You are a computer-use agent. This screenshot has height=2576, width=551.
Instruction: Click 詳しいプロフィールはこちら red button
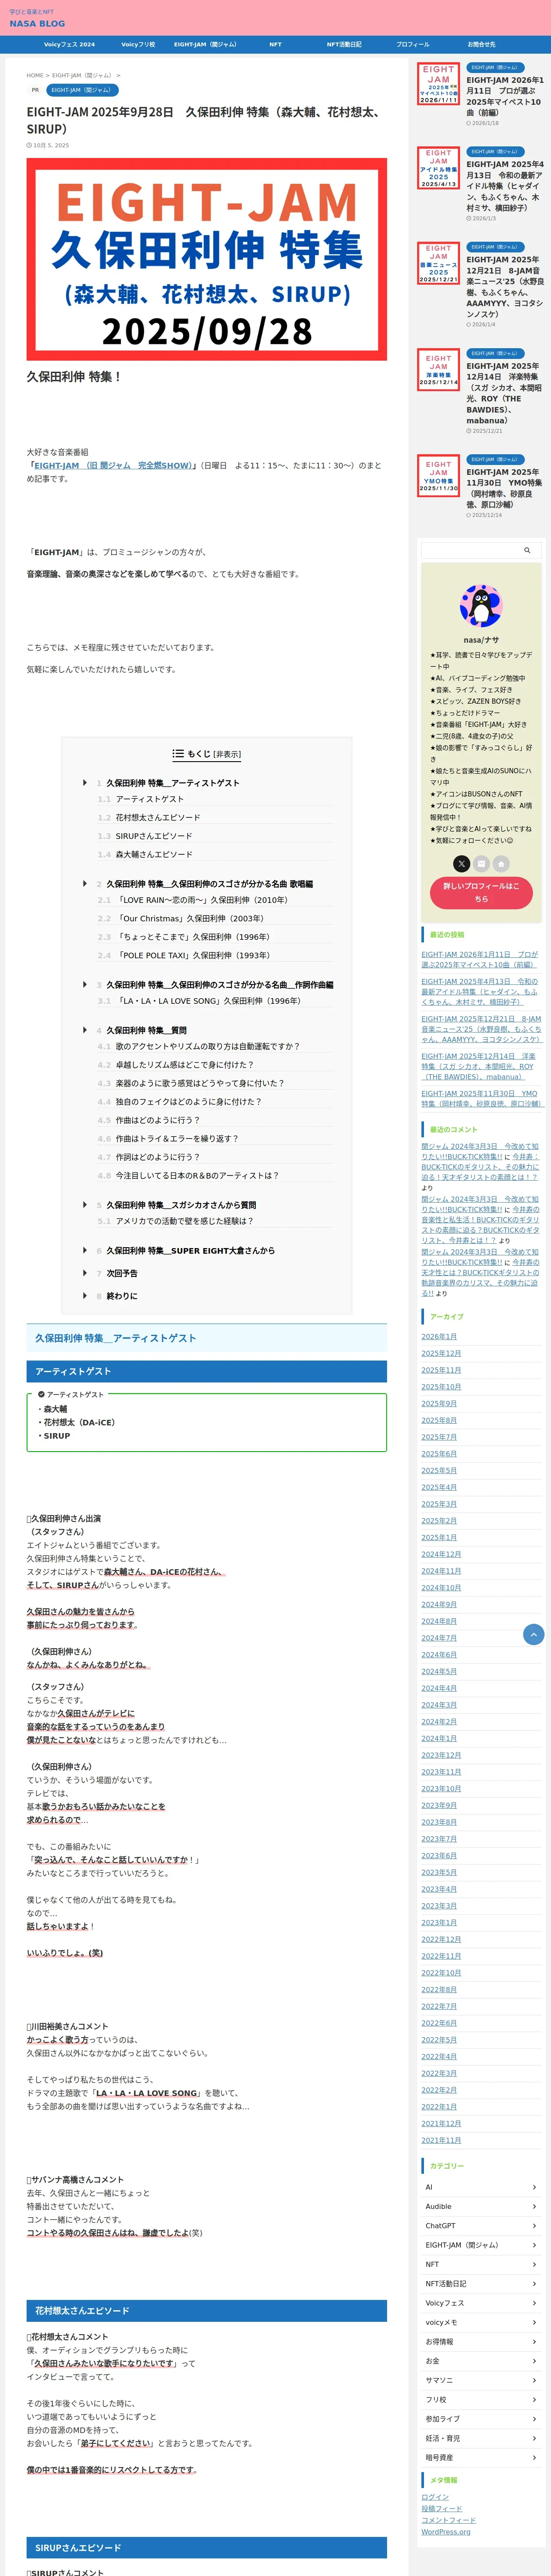pos(481,892)
